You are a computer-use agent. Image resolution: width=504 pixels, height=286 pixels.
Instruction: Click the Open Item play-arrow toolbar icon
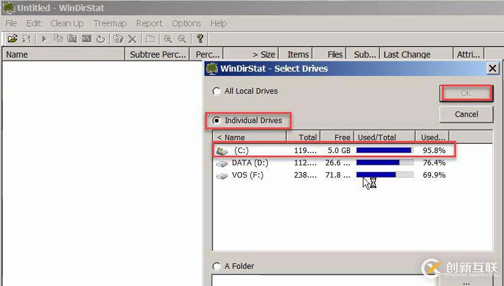(x=44, y=39)
